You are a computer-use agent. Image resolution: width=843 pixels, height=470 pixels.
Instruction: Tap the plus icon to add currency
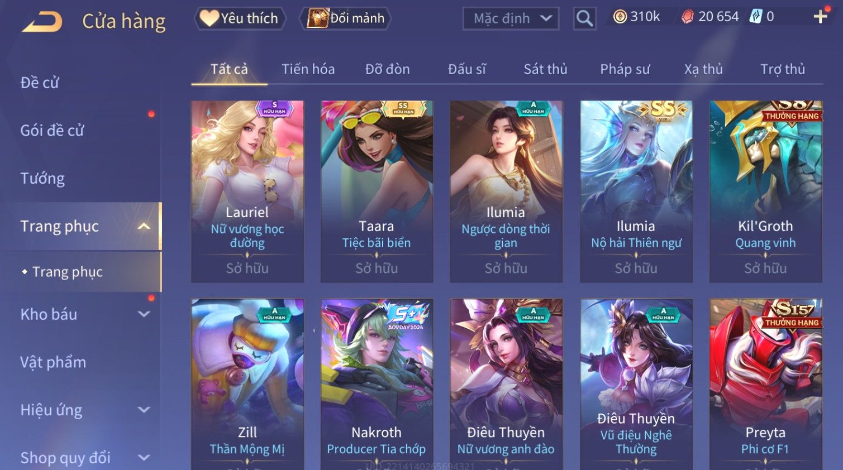click(820, 17)
